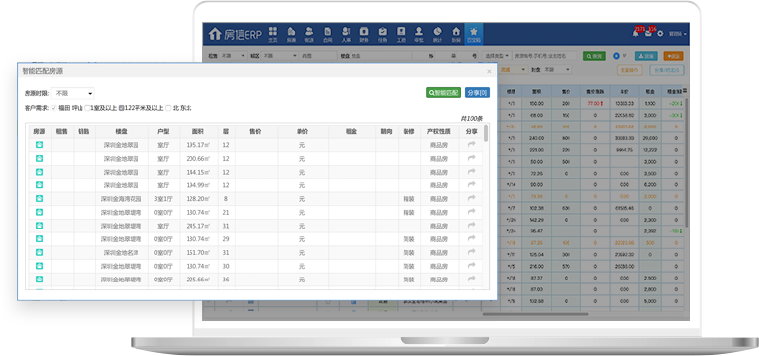Click the 售价 column header in dialog table
759x356 pixels.
[x=255, y=131]
